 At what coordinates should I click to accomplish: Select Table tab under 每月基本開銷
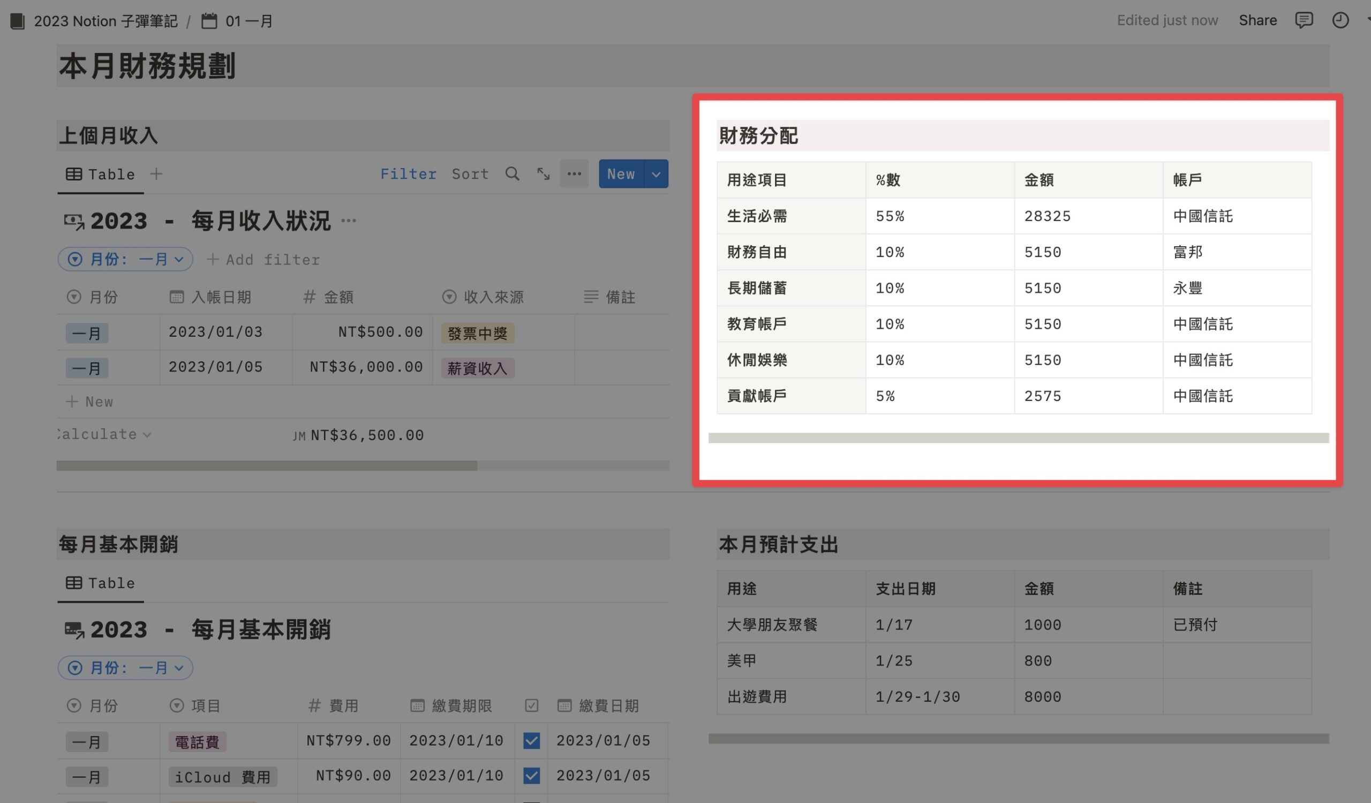tap(100, 584)
